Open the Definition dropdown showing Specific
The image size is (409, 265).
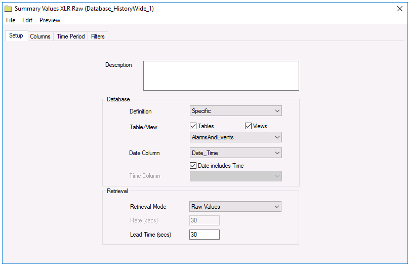[235, 111]
